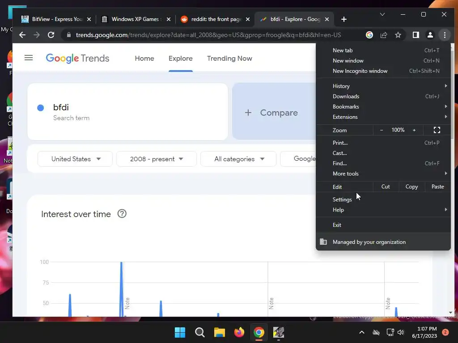Open a new tab with plus button
Screen dimensions: 458x343
click(x=344, y=19)
